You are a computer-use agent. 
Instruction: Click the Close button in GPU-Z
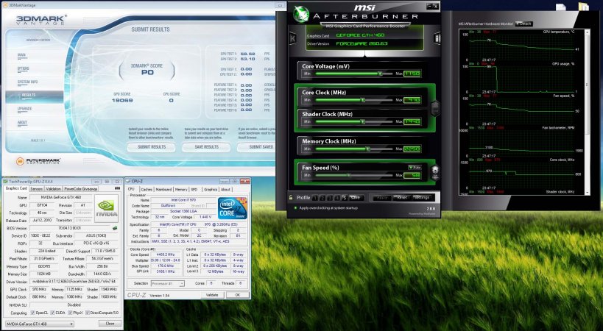coord(110,324)
